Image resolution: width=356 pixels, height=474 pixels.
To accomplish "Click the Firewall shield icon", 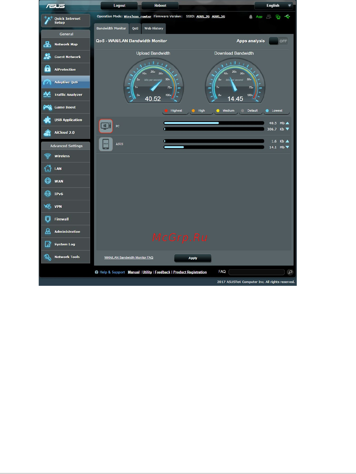I will tap(48, 219).
